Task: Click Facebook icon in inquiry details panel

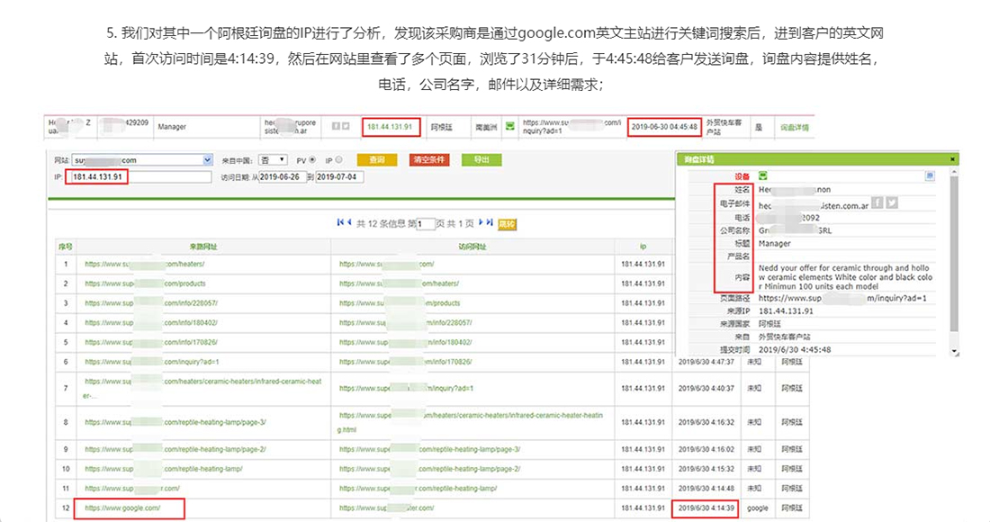Action: (x=877, y=203)
